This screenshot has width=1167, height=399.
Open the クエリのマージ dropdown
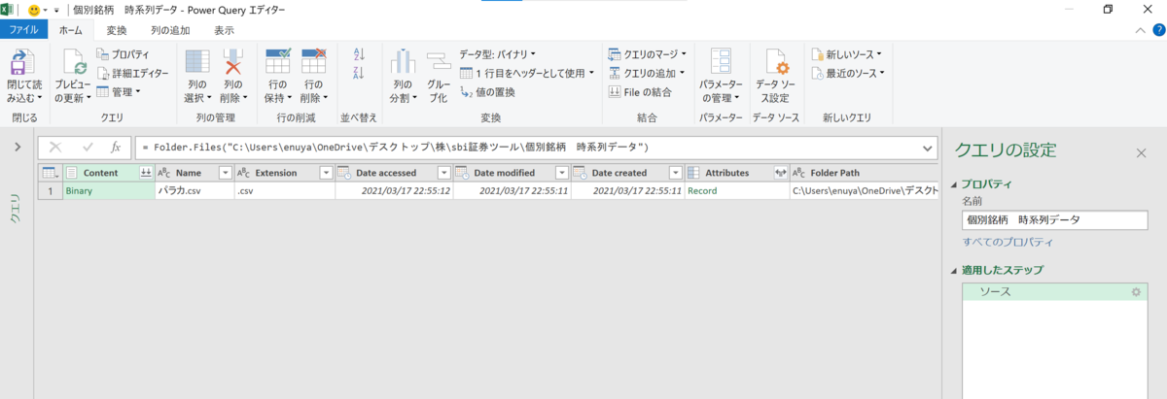click(647, 54)
